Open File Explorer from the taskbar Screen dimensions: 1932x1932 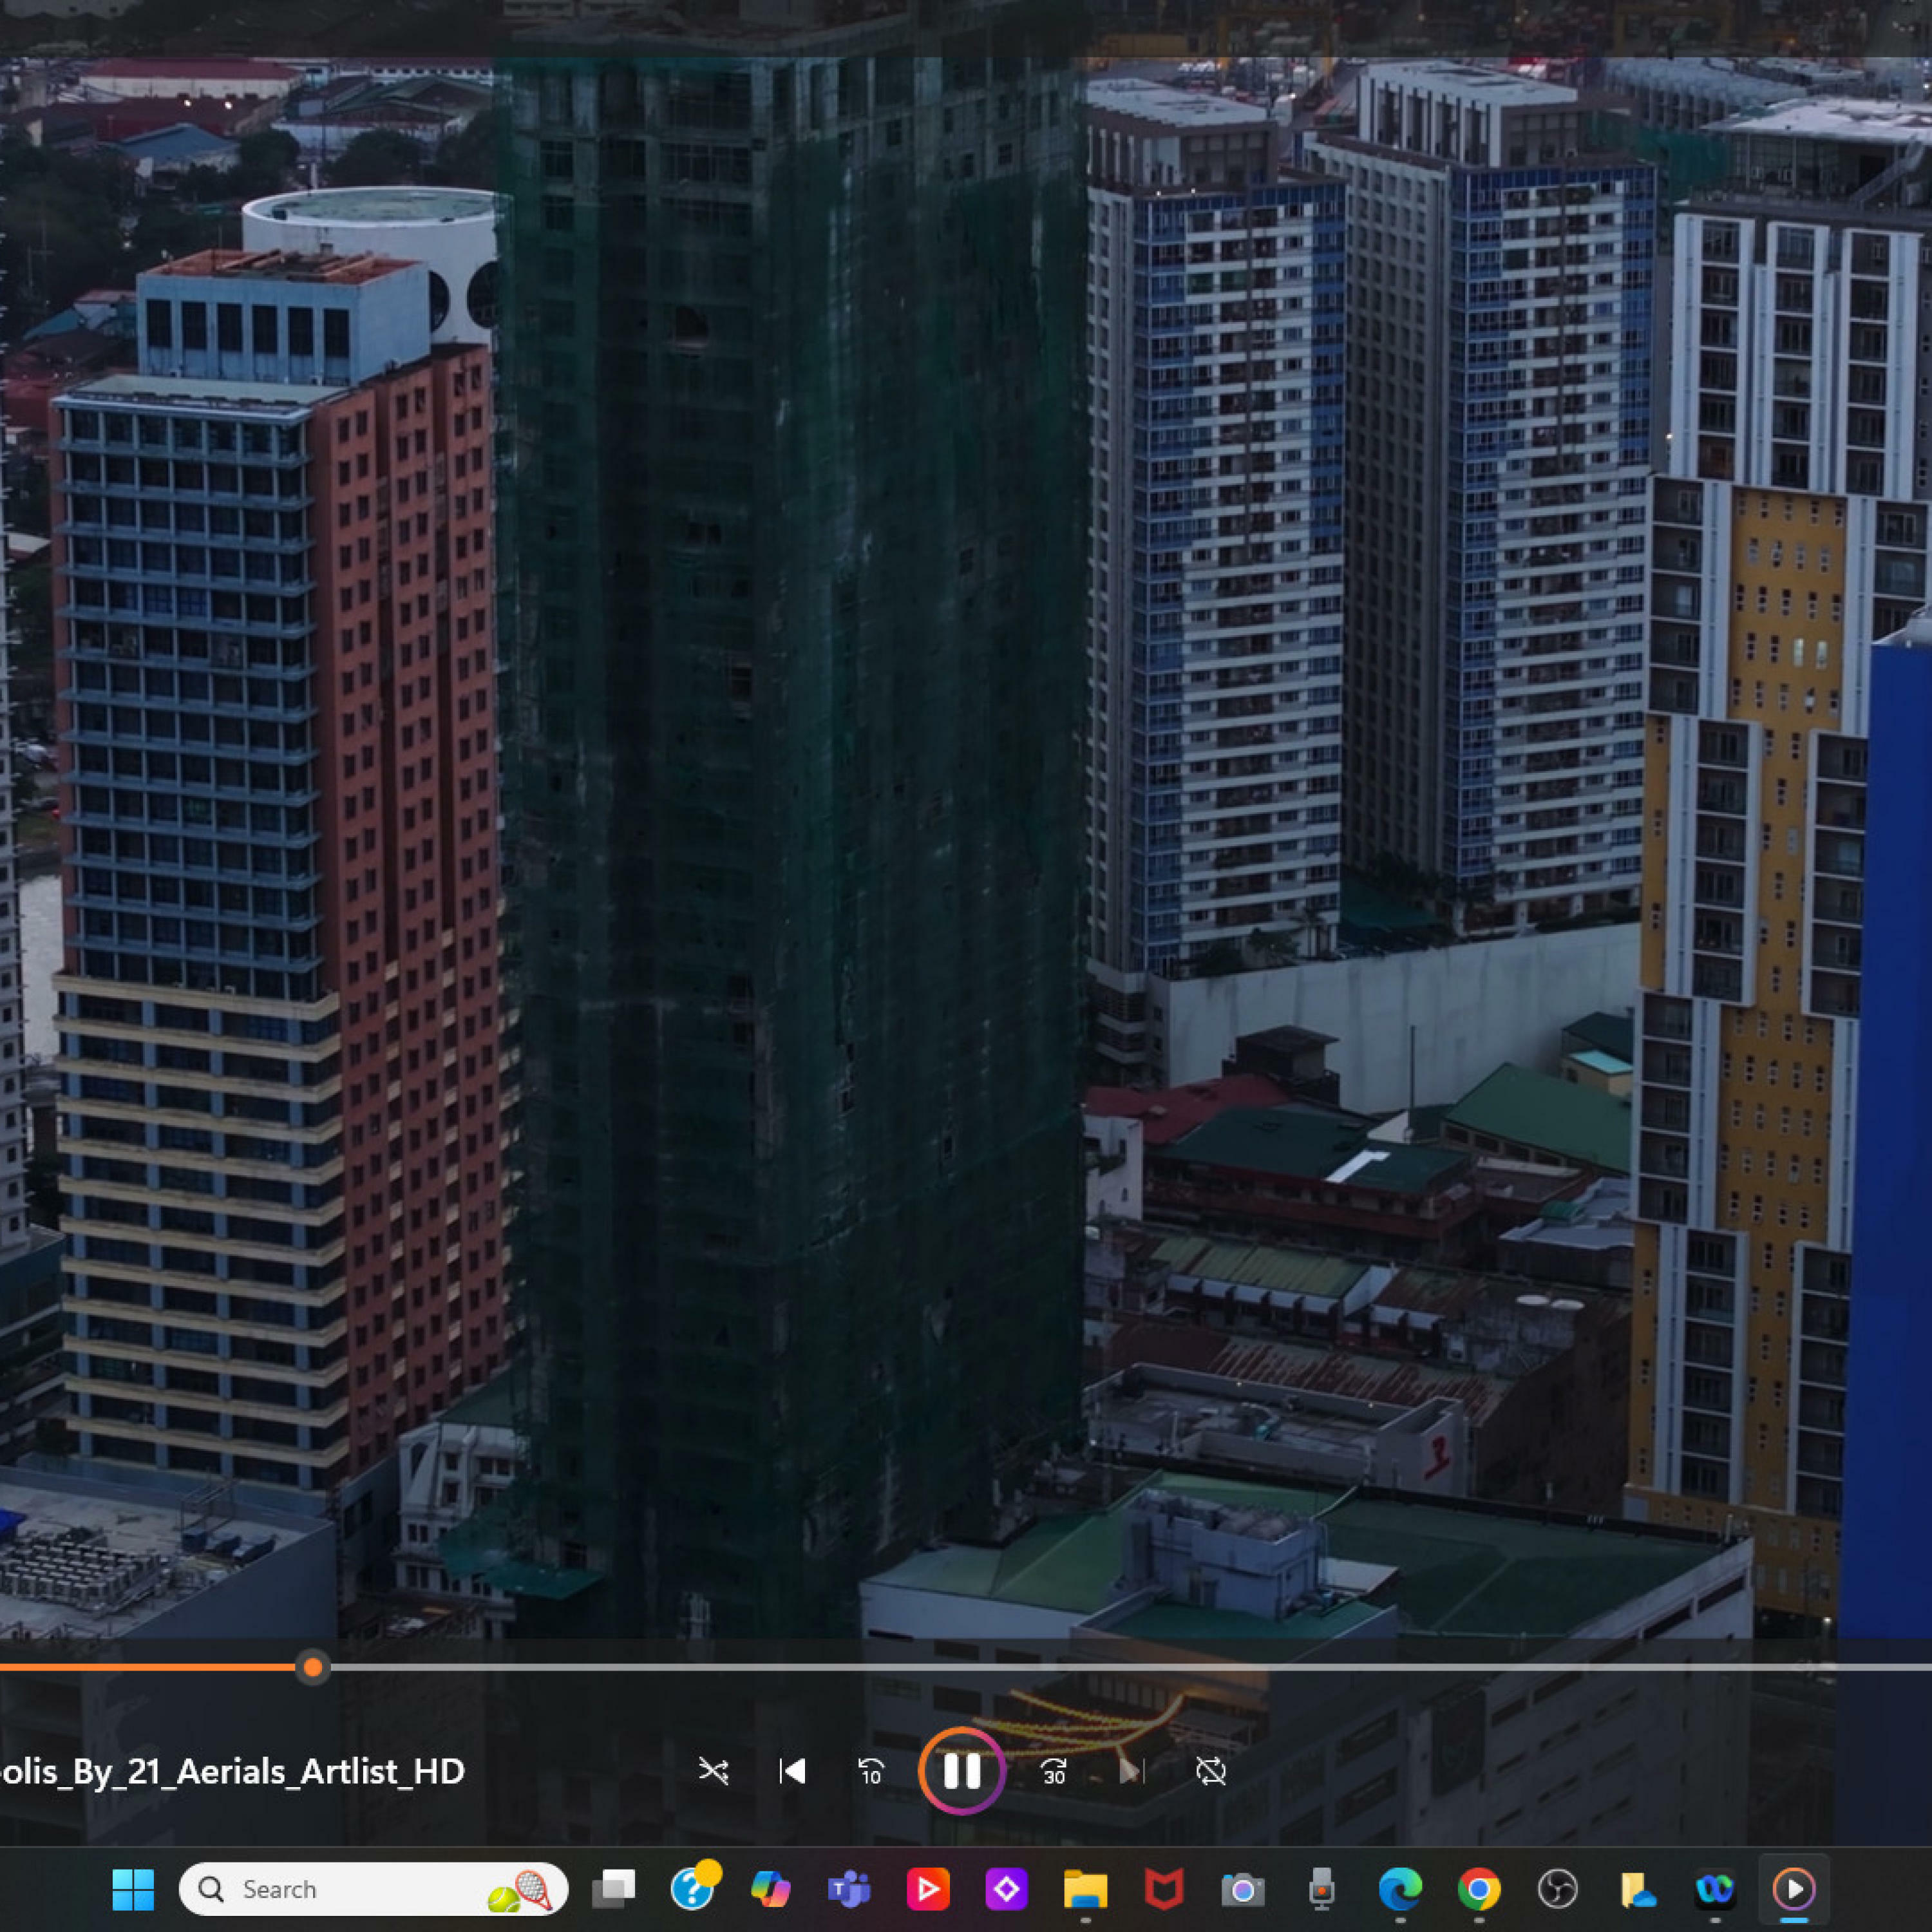pos(1085,1889)
